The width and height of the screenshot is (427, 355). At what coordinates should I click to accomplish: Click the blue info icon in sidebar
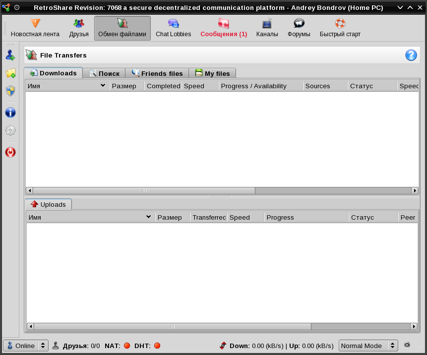point(10,113)
